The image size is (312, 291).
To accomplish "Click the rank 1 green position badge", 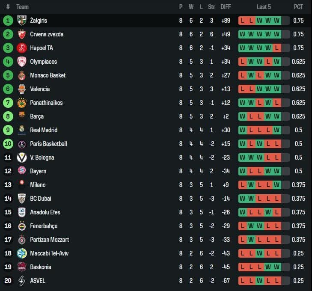I will coord(8,21).
